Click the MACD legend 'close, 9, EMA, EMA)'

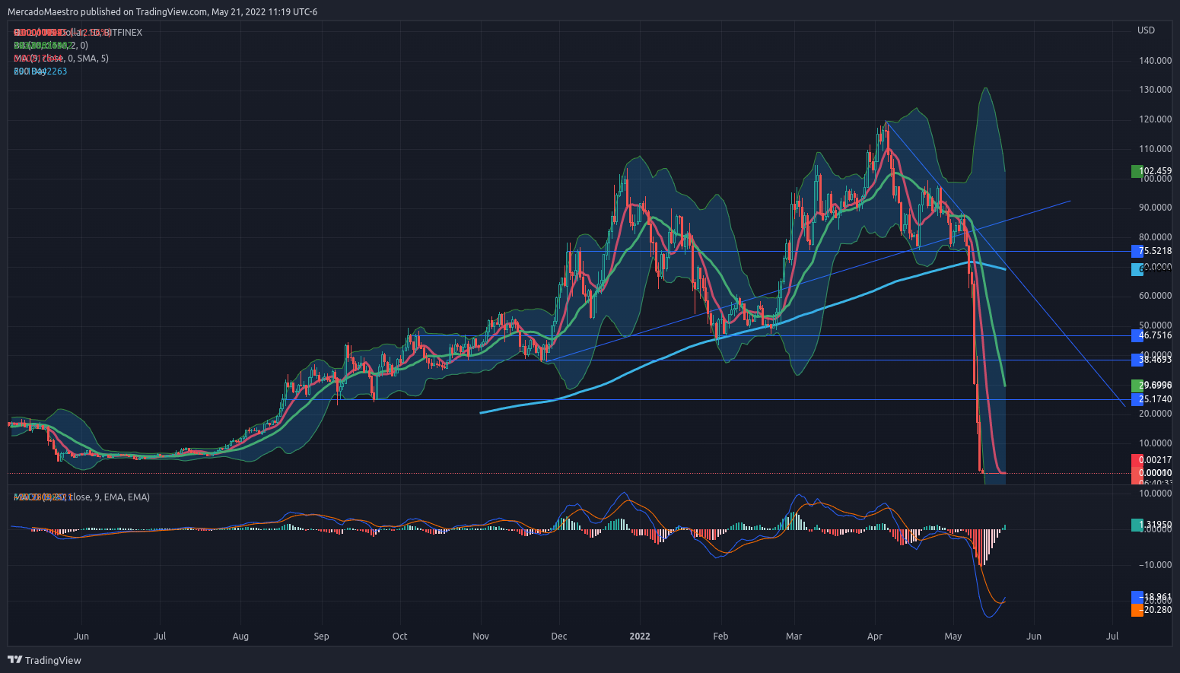(81, 497)
